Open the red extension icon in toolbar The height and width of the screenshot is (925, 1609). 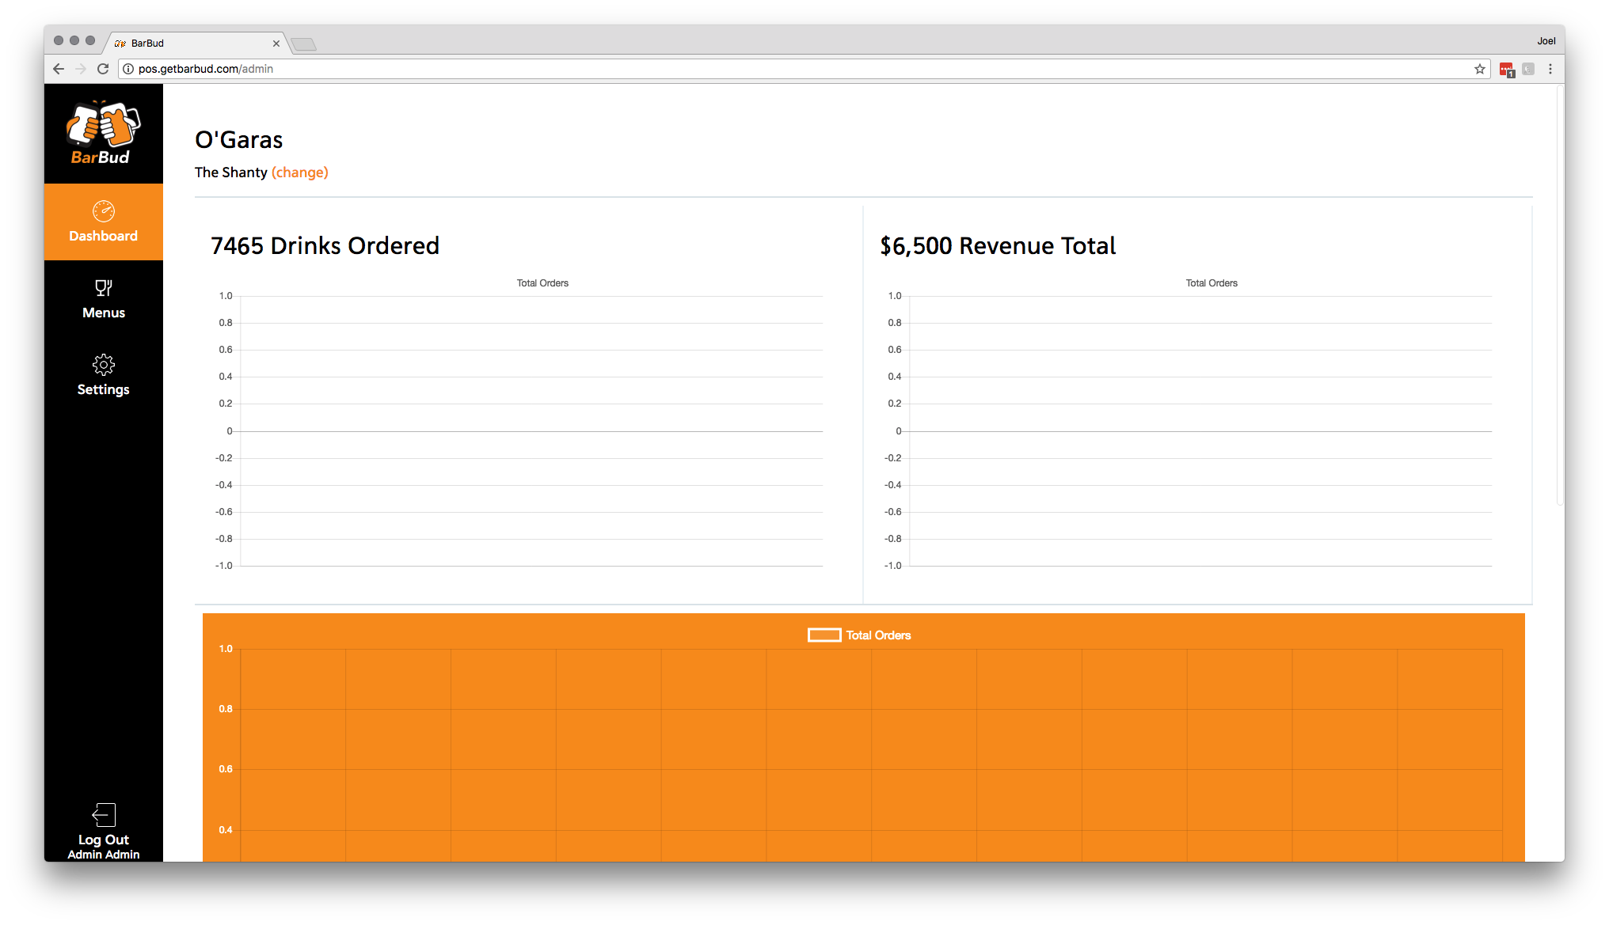[1507, 70]
